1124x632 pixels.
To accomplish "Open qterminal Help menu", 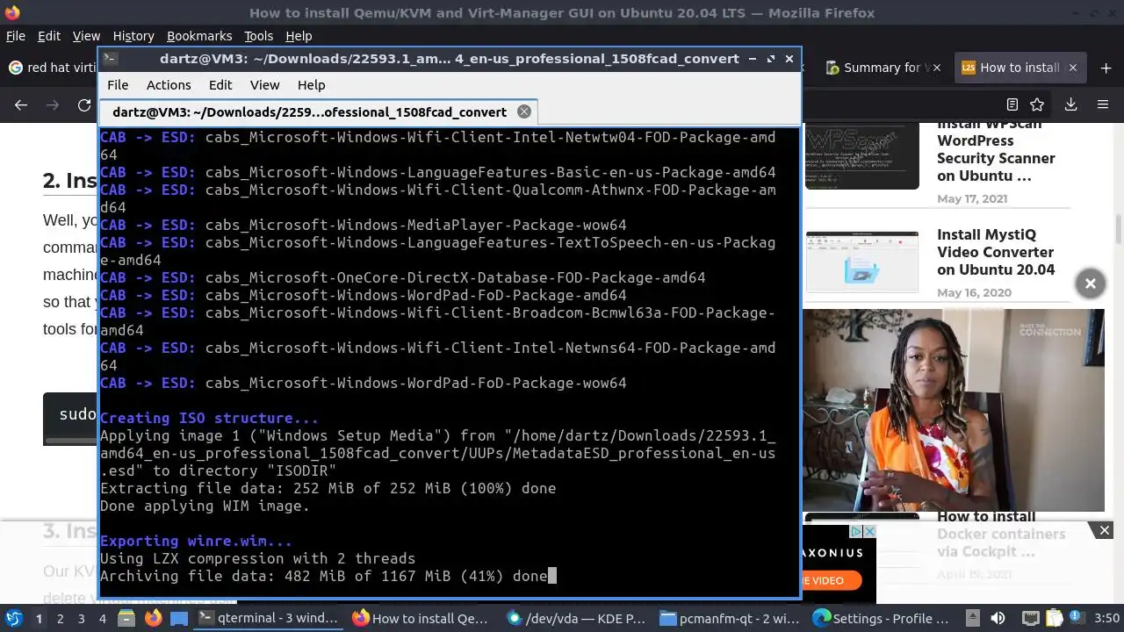I will pos(311,85).
